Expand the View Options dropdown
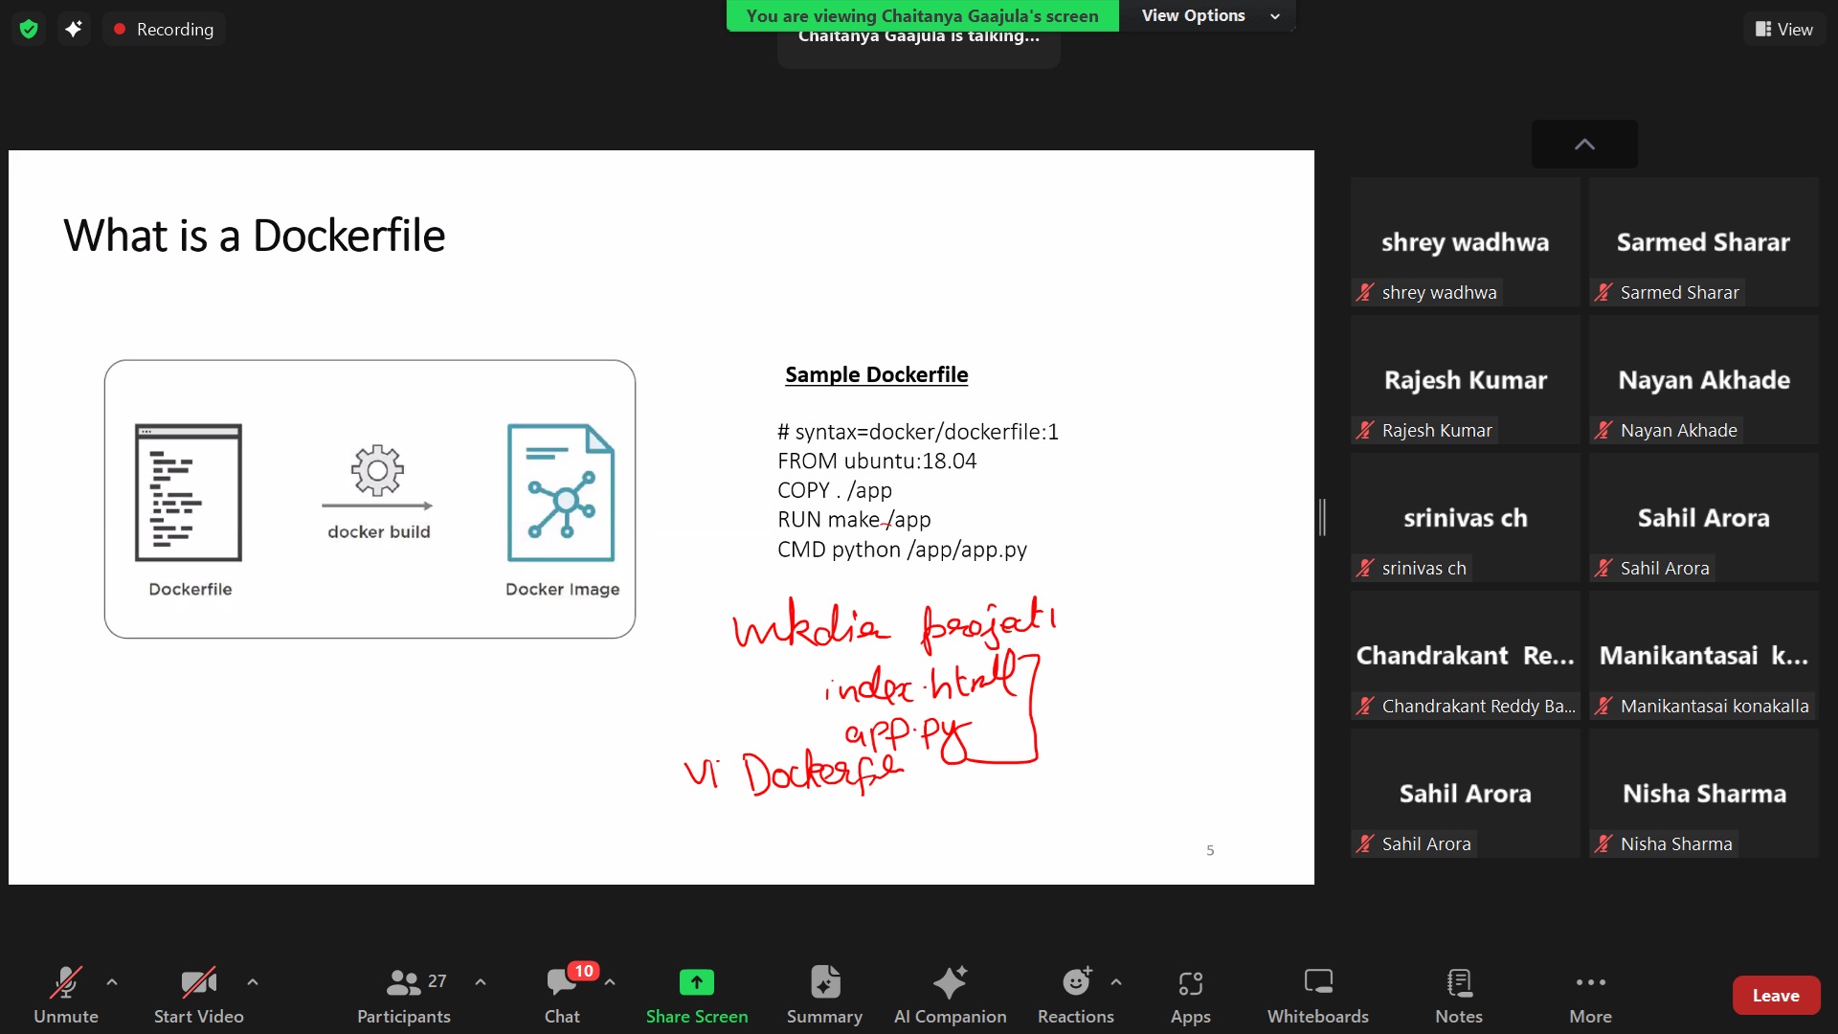The width and height of the screenshot is (1838, 1034). click(1209, 15)
